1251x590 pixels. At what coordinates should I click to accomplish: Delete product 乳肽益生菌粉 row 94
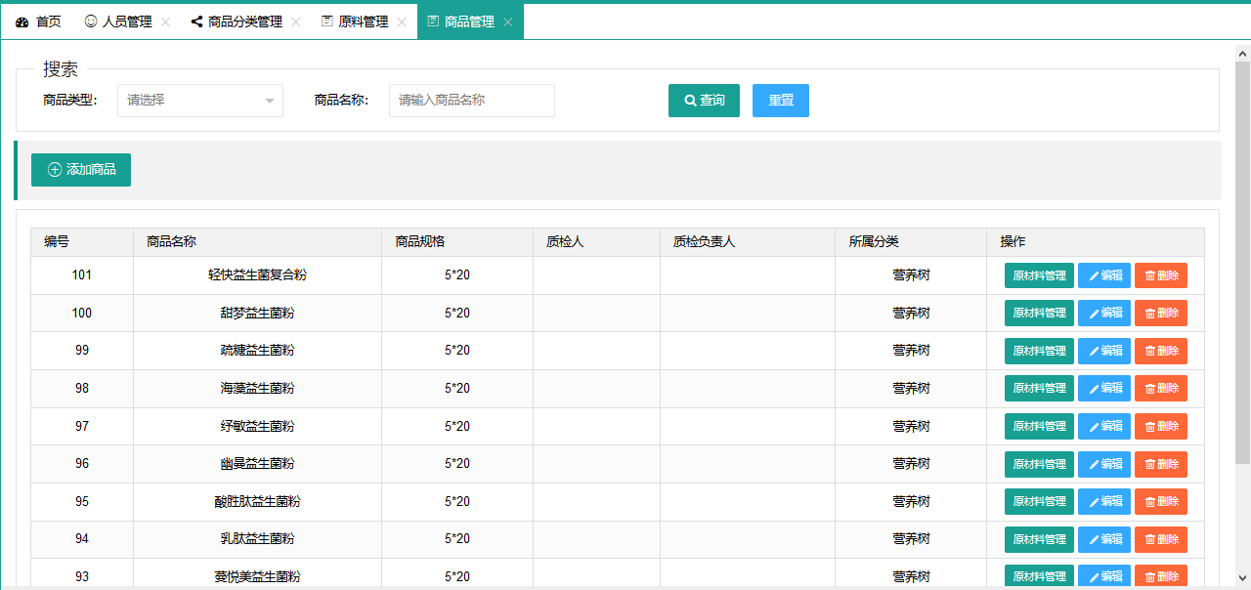click(x=1160, y=539)
